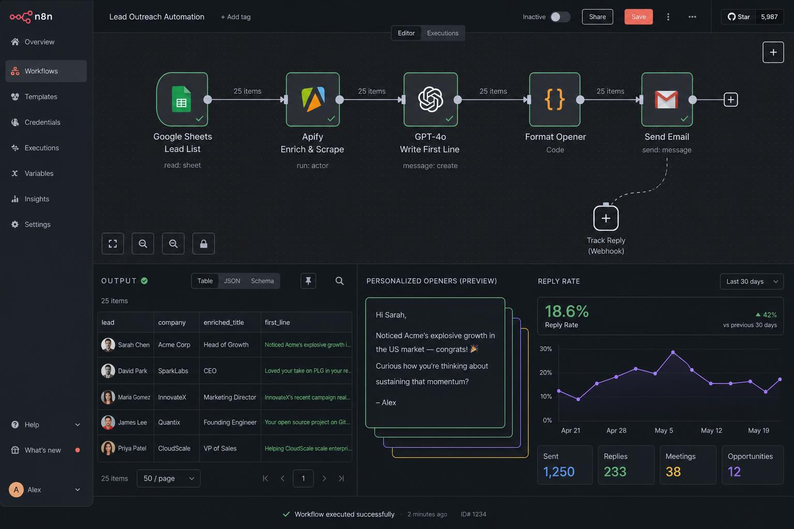This screenshot has height=529, width=794.
Task: Open Insights in the sidebar
Action: coord(46,199)
